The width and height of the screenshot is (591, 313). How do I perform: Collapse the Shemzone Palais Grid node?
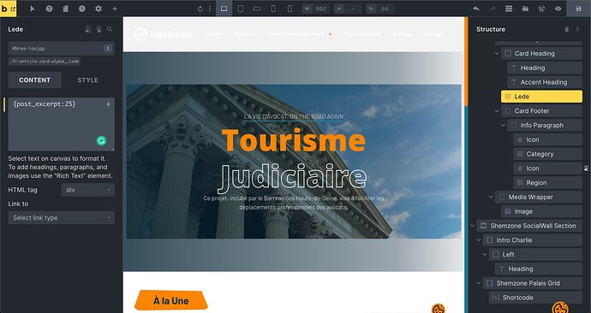pos(479,283)
